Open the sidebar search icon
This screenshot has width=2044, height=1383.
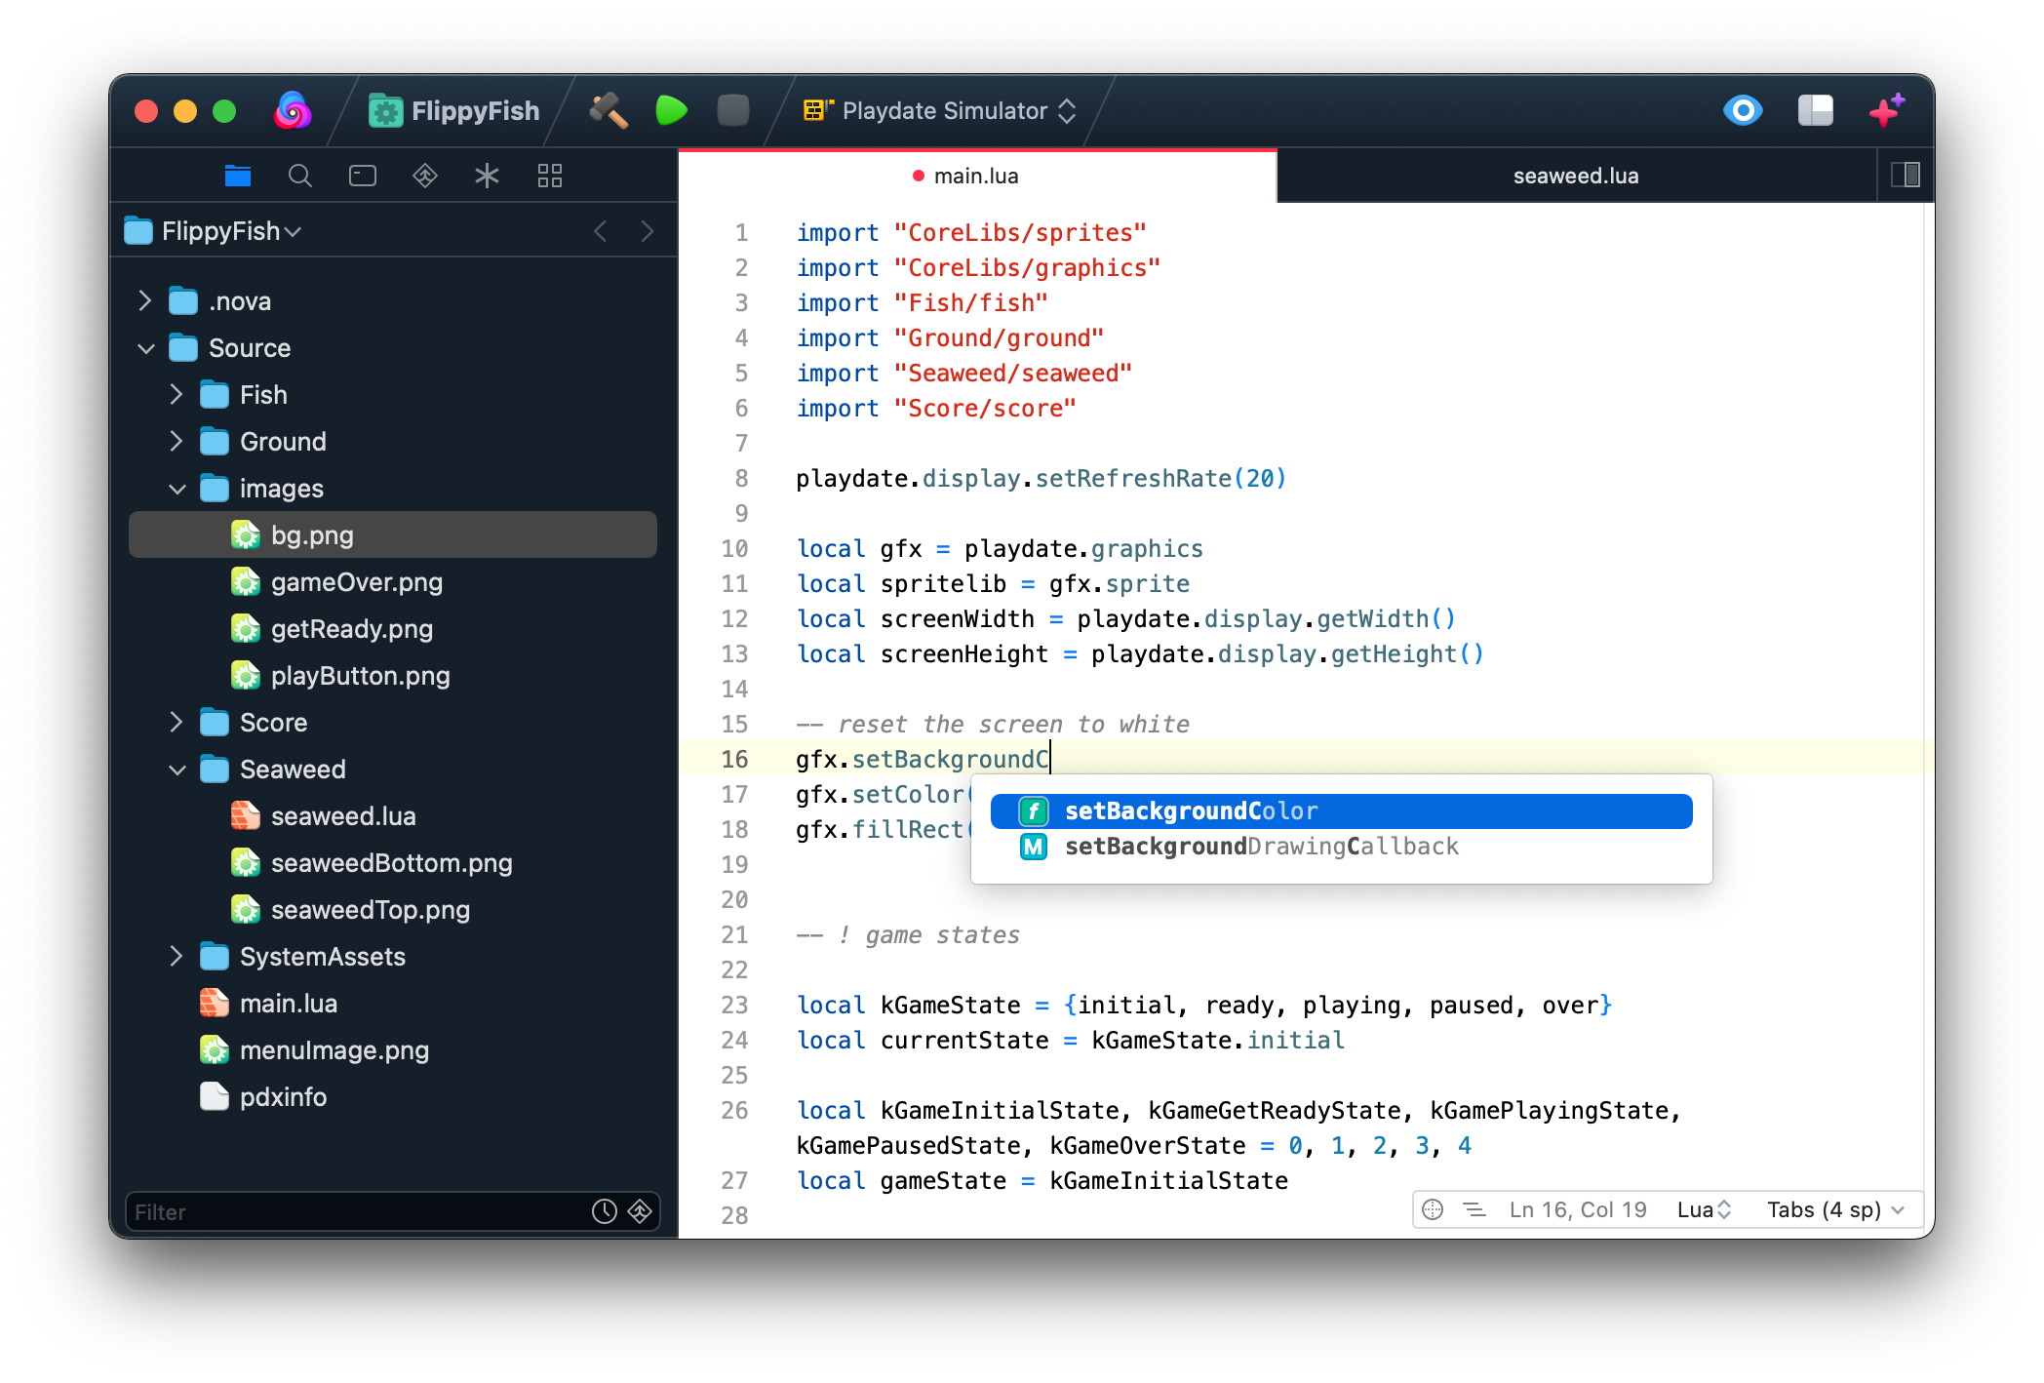pos(299,176)
